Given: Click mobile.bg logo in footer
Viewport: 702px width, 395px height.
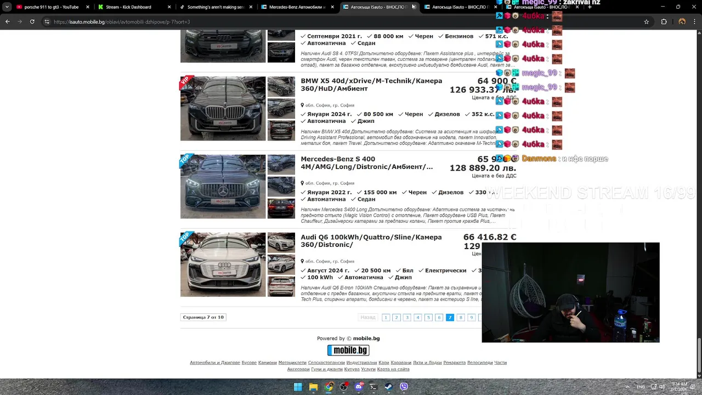Looking at the screenshot, I should pyautogui.click(x=348, y=350).
